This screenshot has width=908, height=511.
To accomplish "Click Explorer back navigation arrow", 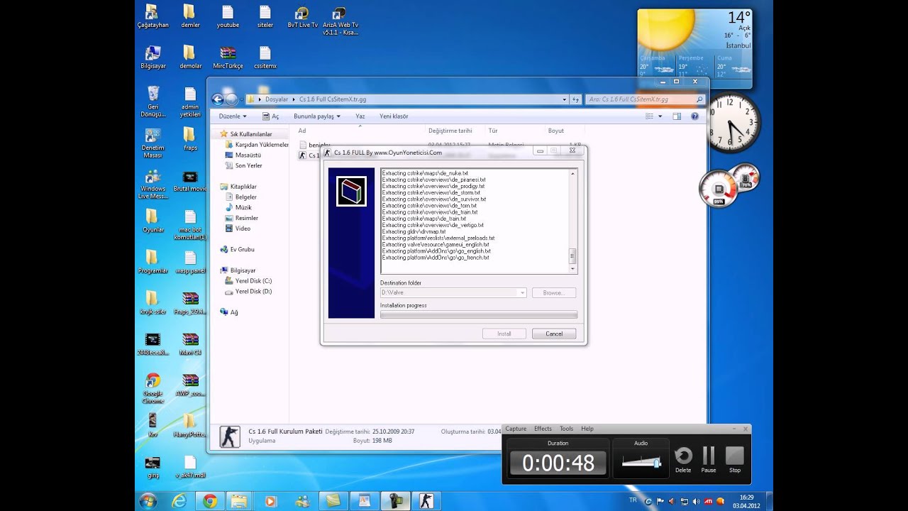I will pos(218,99).
